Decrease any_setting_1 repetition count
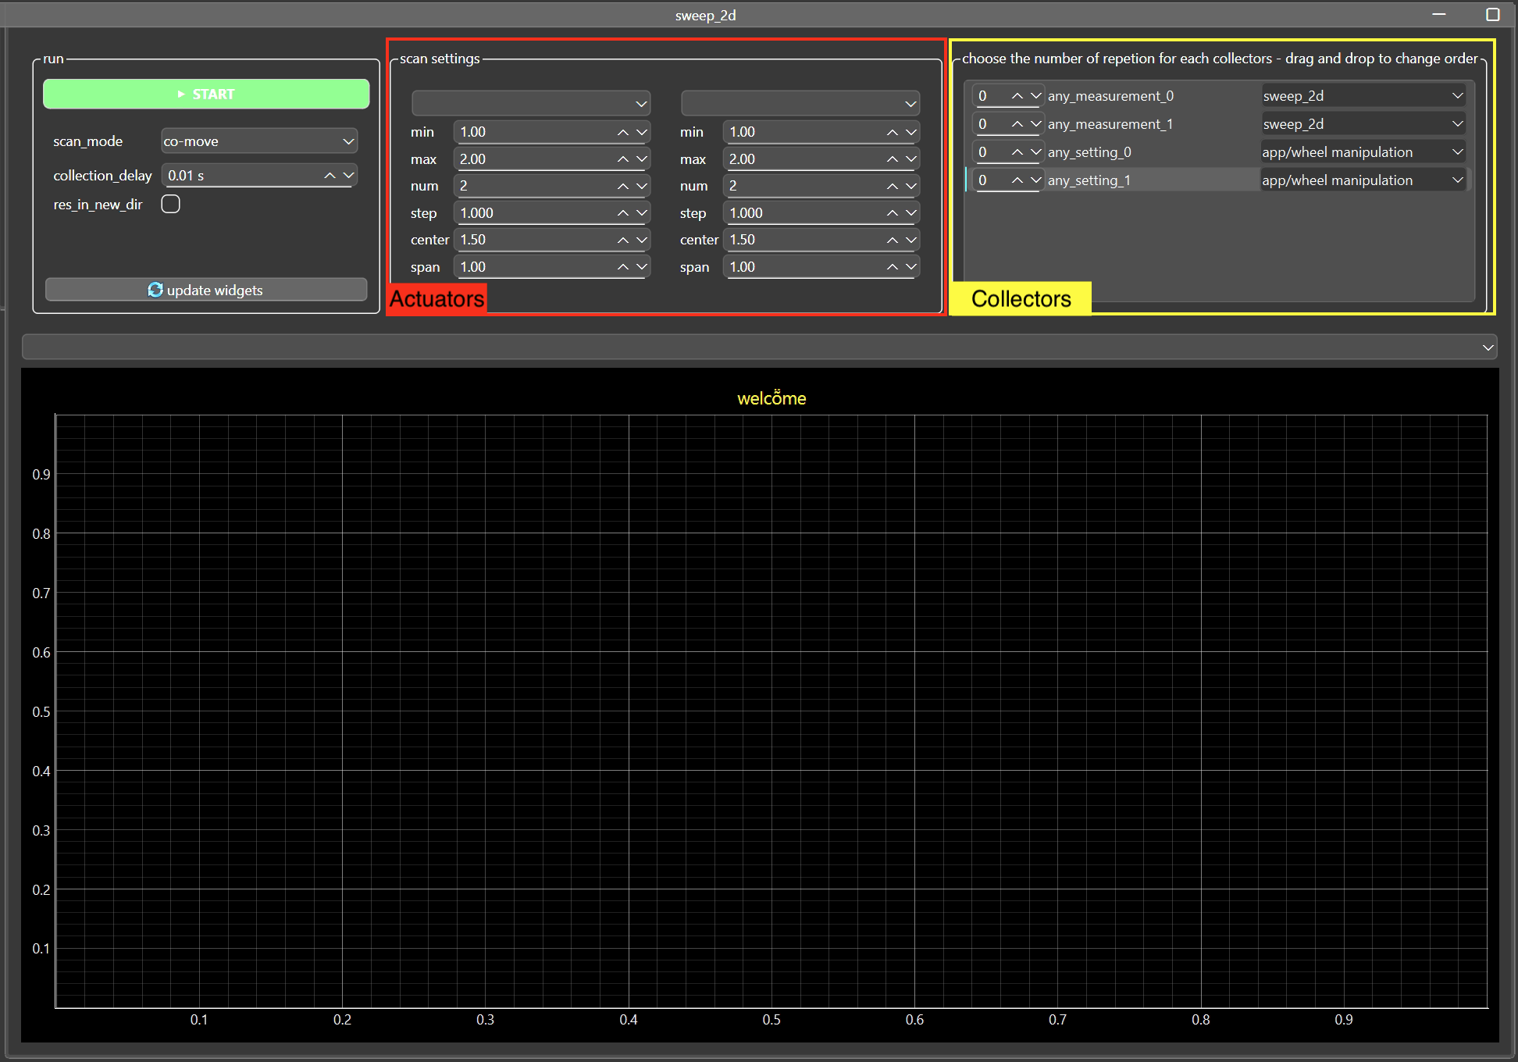Viewport: 1518px width, 1062px height. coord(1036,180)
